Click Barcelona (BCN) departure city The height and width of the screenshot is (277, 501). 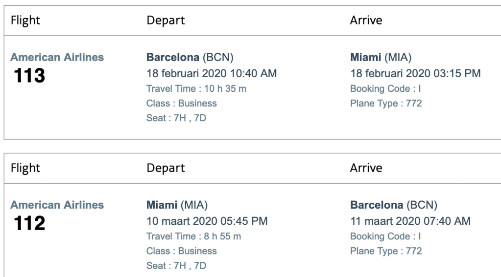[190, 57]
